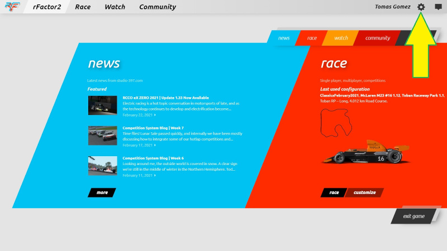447x251 pixels.
Task: Click the customize button
Action: point(364,192)
